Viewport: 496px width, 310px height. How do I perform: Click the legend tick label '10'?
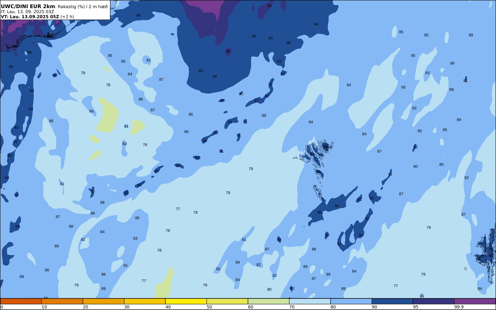point(44,307)
